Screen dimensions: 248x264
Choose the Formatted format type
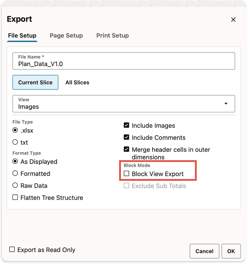[x=15, y=174]
